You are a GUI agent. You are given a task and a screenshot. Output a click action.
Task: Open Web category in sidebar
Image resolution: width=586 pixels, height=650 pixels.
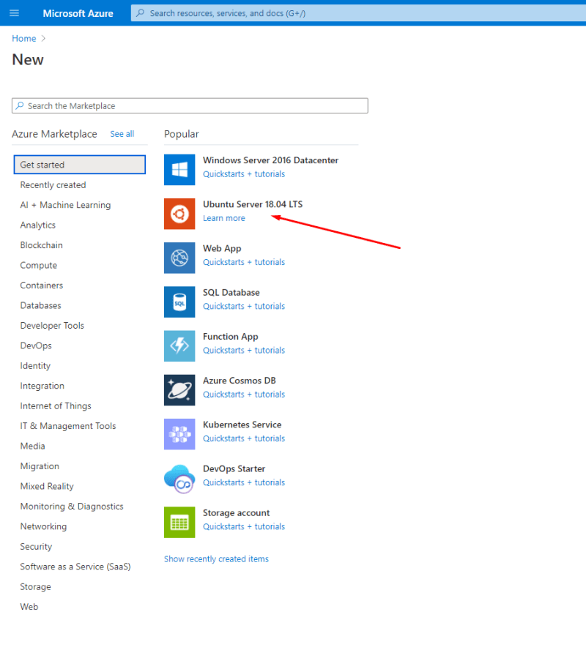[29, 607]
